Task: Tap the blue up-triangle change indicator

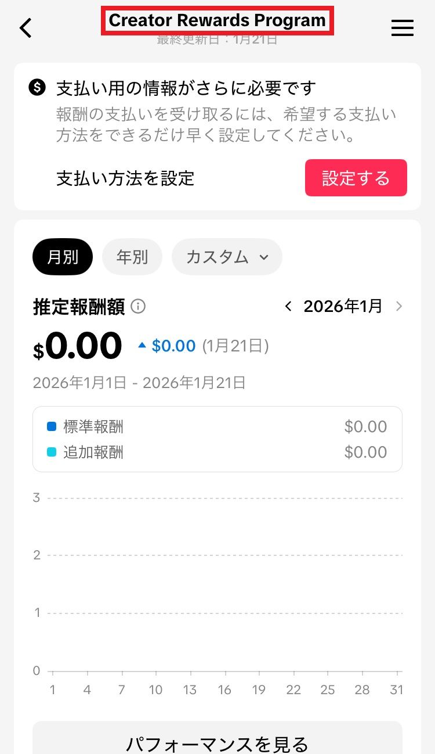Action: tap(142, 346)
